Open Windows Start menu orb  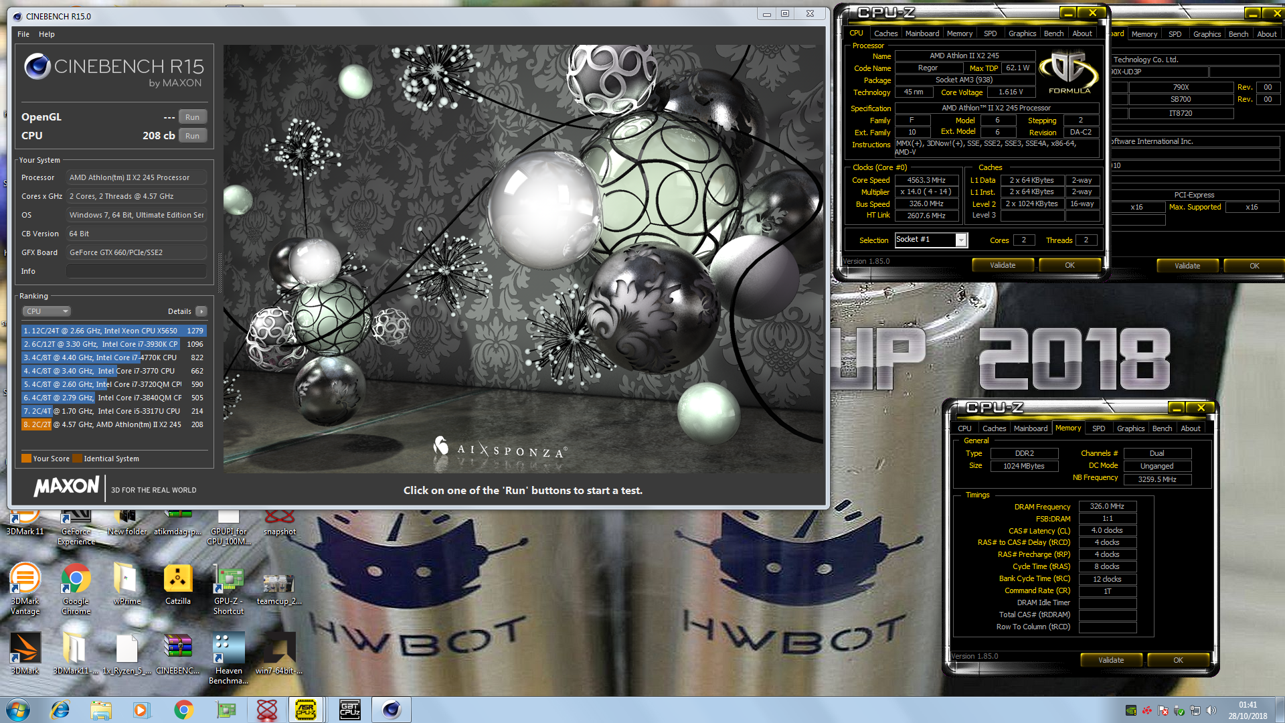(19, 710)
